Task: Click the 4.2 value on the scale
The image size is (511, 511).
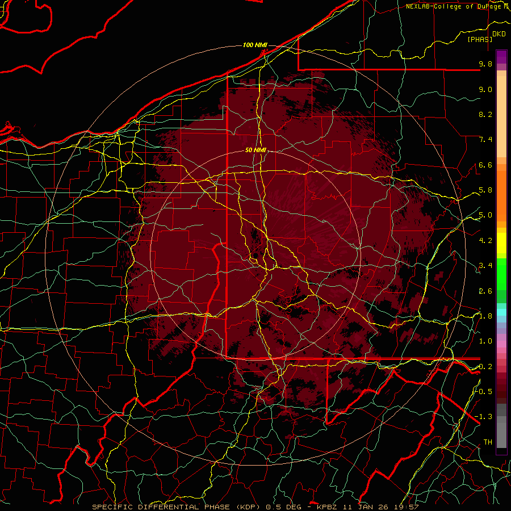Action: pyautogui.click(x=485, y=241)
